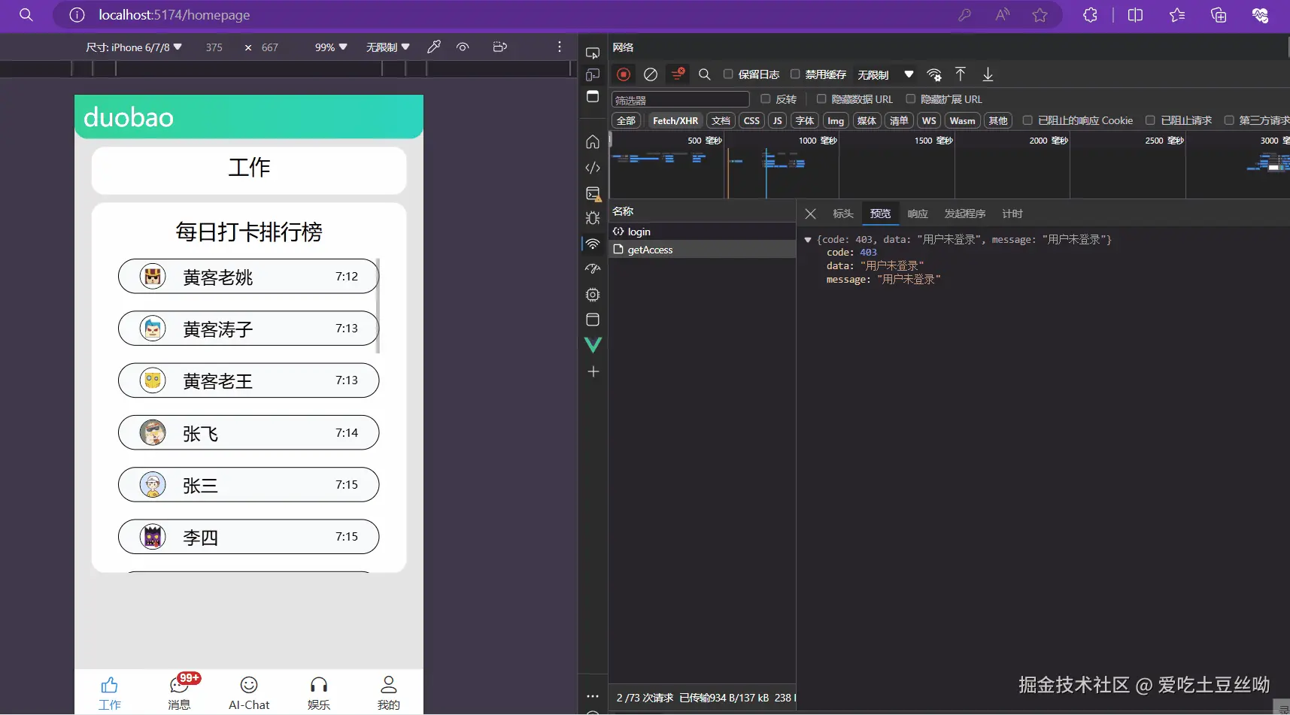
Task: Open the Sources debugger bug icon
Action: pyautogui.click(x=593, y=218)
